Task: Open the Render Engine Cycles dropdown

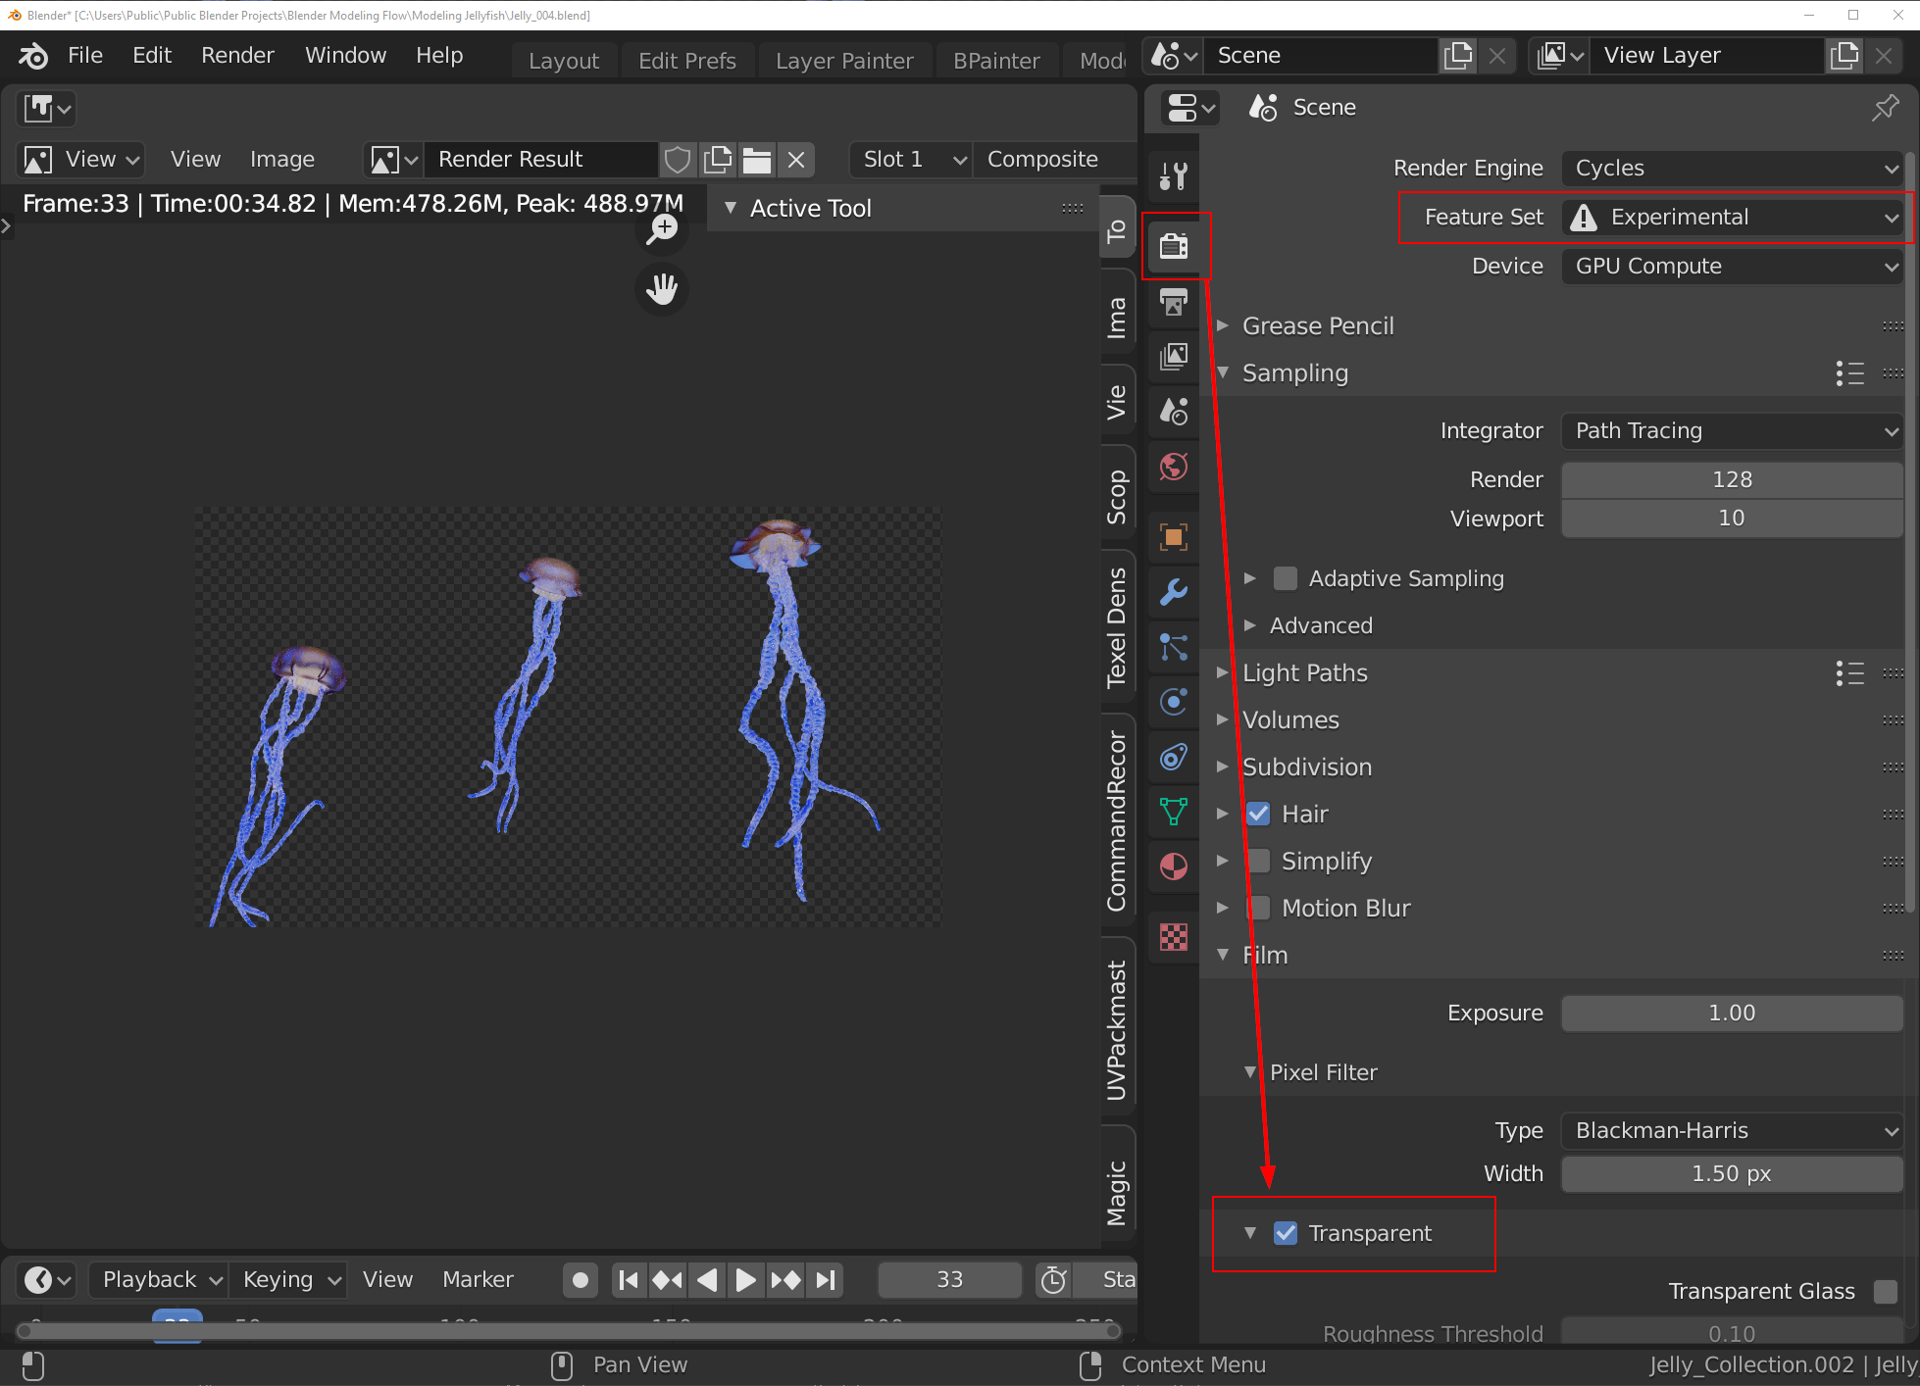Action: 1732,168
